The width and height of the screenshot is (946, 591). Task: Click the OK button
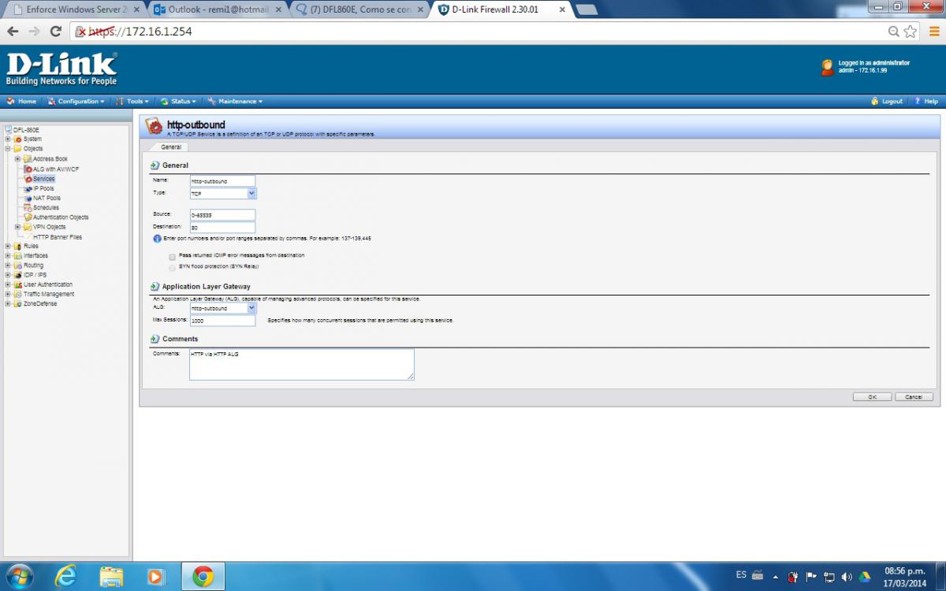[872, 397]
